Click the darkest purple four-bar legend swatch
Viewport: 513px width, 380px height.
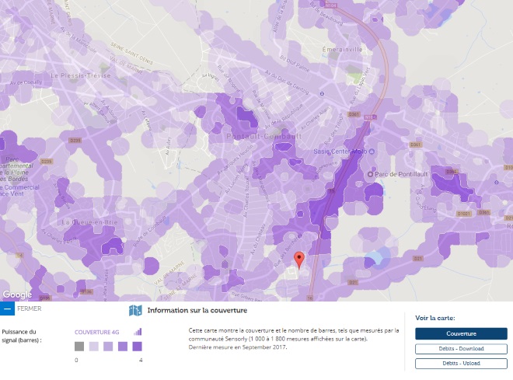pos(137,347)
